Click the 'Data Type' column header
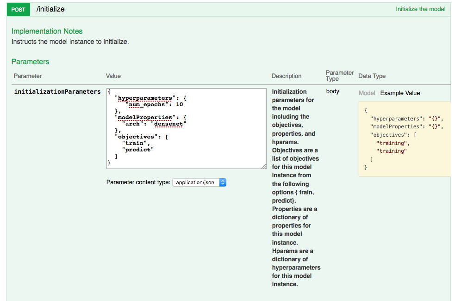461x301 pixels. 372,76
